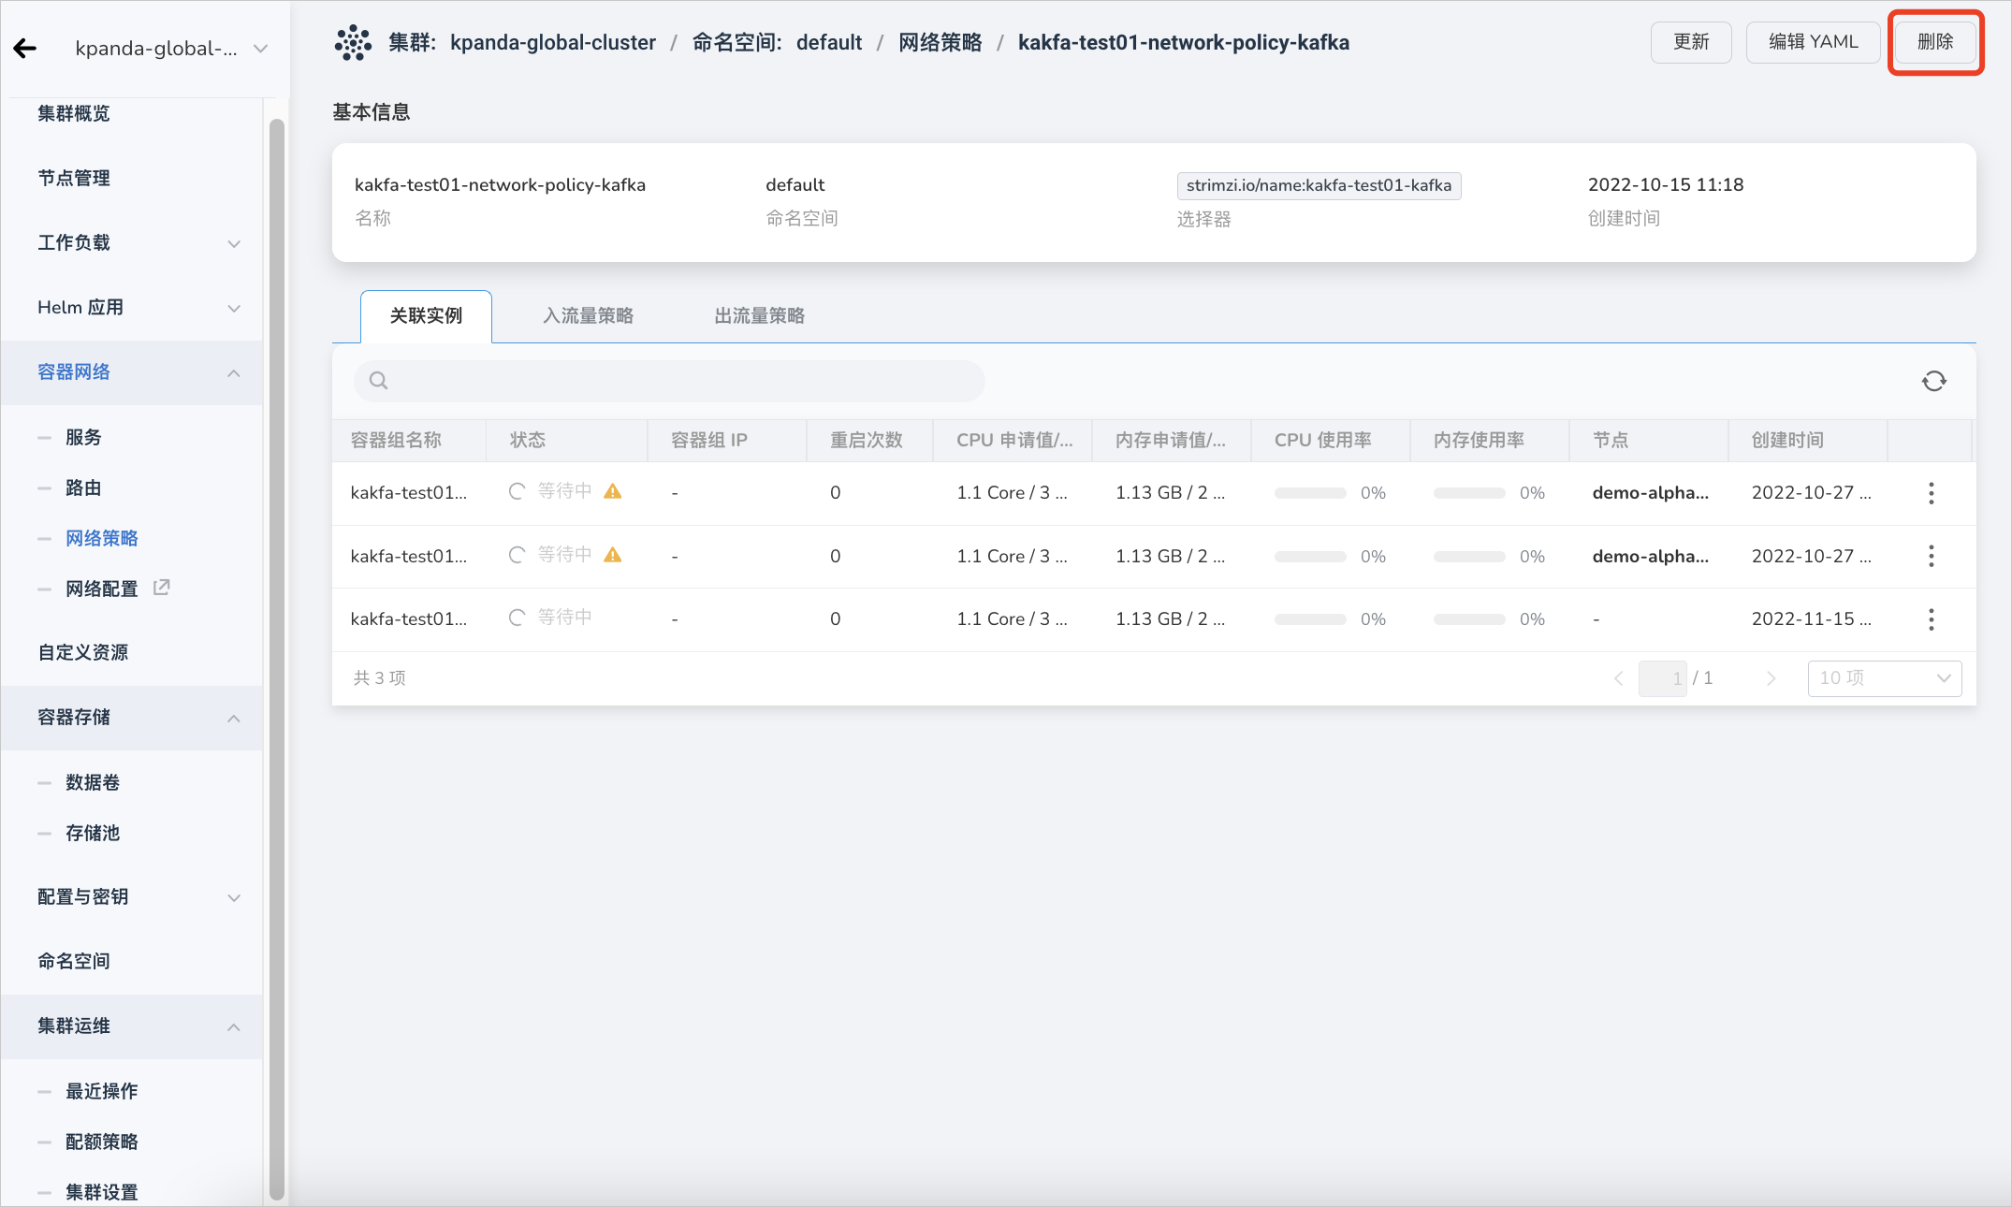Click warning icon on second pod status
Screen dimensions: 2012x1207
[613, 555]
